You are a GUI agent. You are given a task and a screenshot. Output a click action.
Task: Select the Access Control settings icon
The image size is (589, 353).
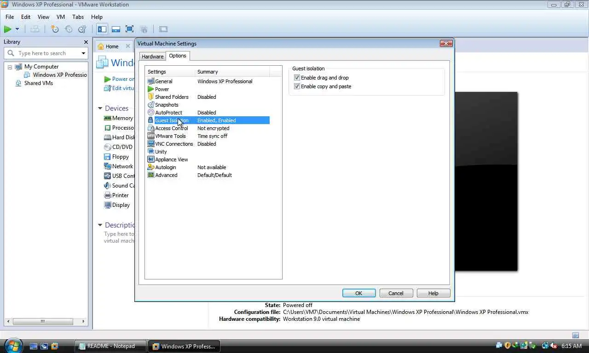pyautogui.click(x=151, y=128)
